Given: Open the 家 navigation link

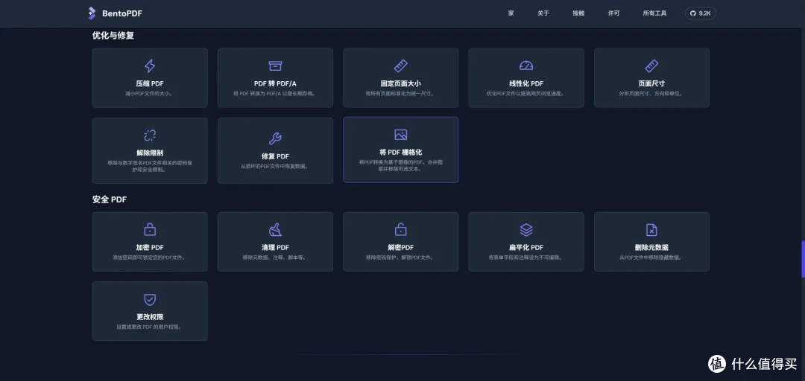Looking at the screenshot, I should [511, 13].
